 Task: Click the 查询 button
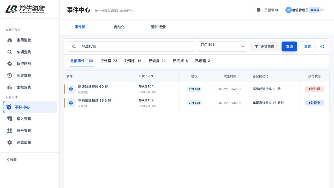pyautogui.click(x=289, y=46)
